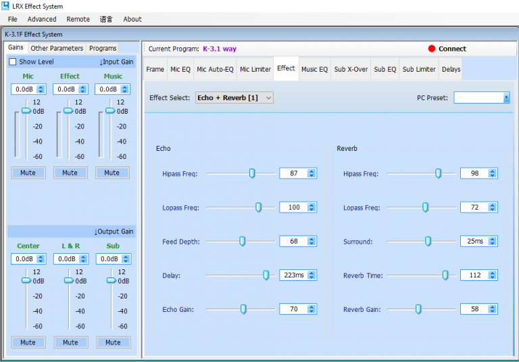Click the Echo Hipass Freq slider handle
519x362 pixels.
point(252,173)
